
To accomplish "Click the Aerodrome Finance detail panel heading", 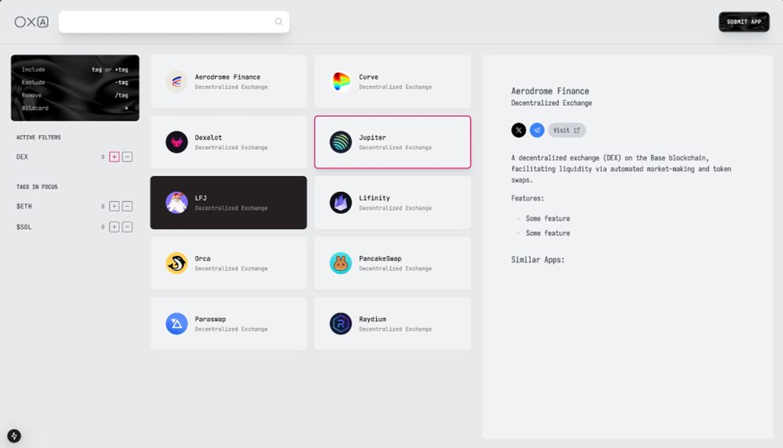I will coord(550,91).
